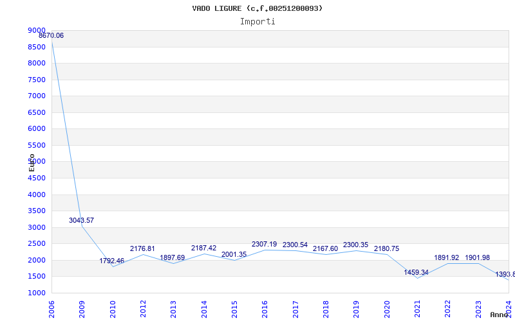This screenshot has height=321, width=515.
Task: Click the x-axis year 2023
Action: 478,309
